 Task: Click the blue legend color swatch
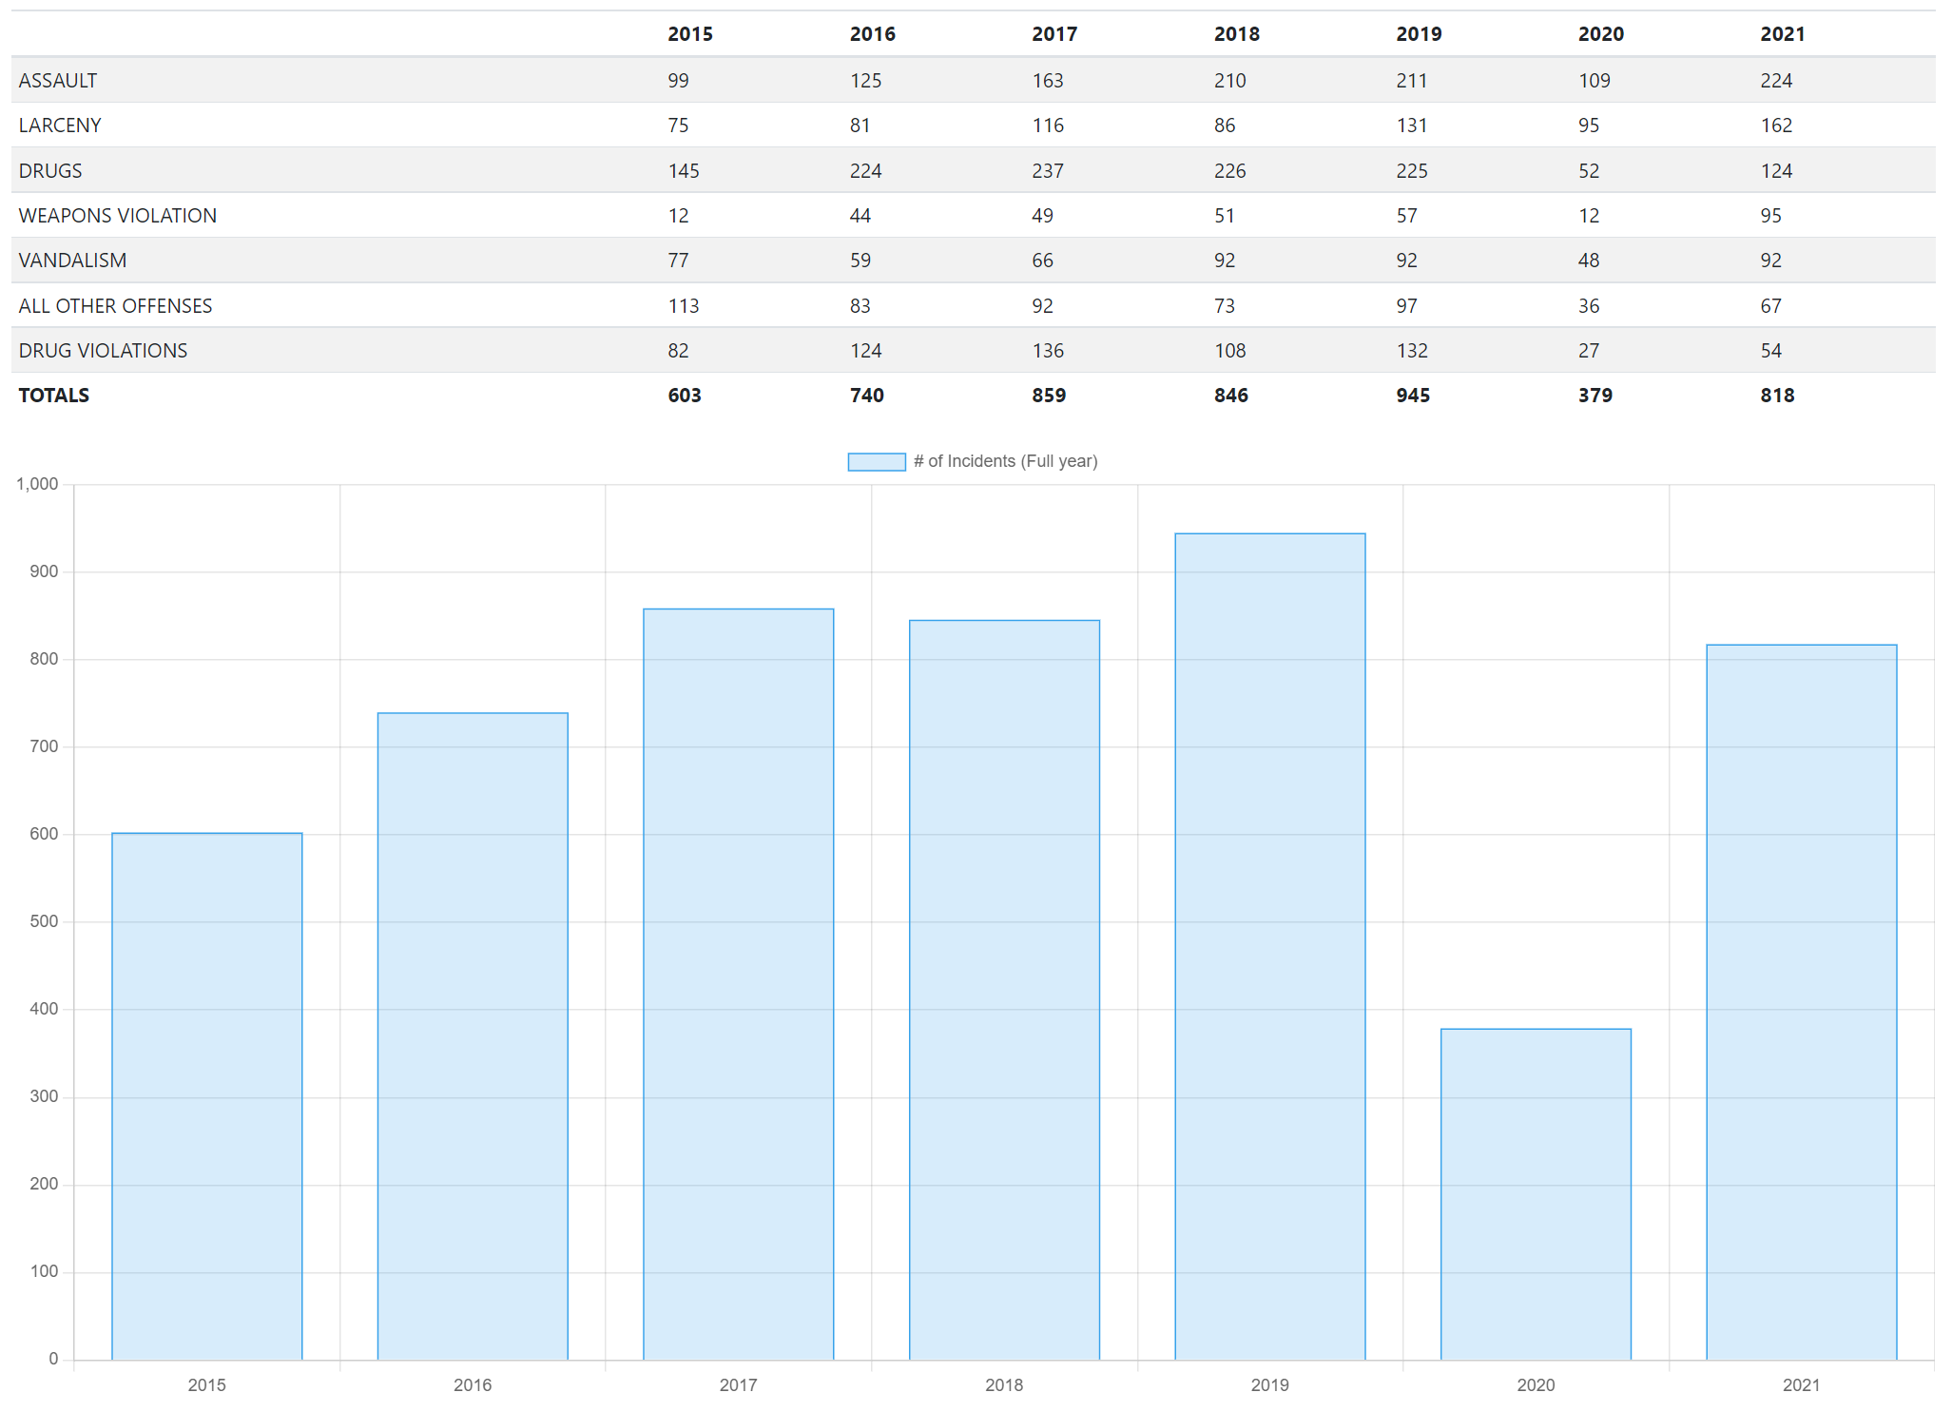tap(876, 461)
